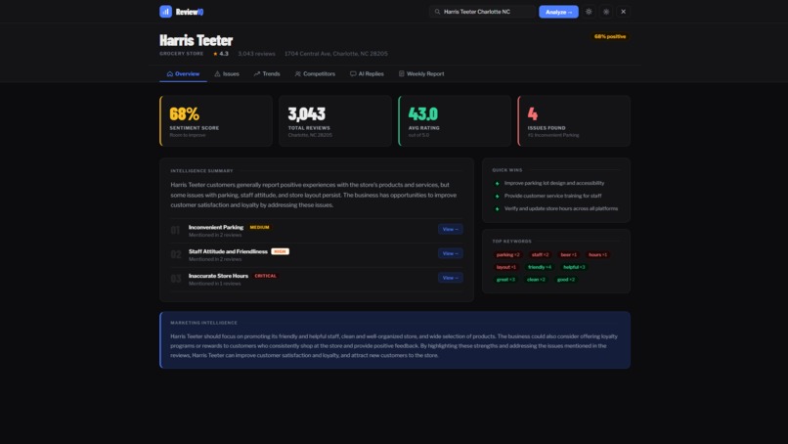Toggle the light theme sun icon
The height and width of the screenshot is (444, 788).
pyautogui.click(x=589, y=12)
